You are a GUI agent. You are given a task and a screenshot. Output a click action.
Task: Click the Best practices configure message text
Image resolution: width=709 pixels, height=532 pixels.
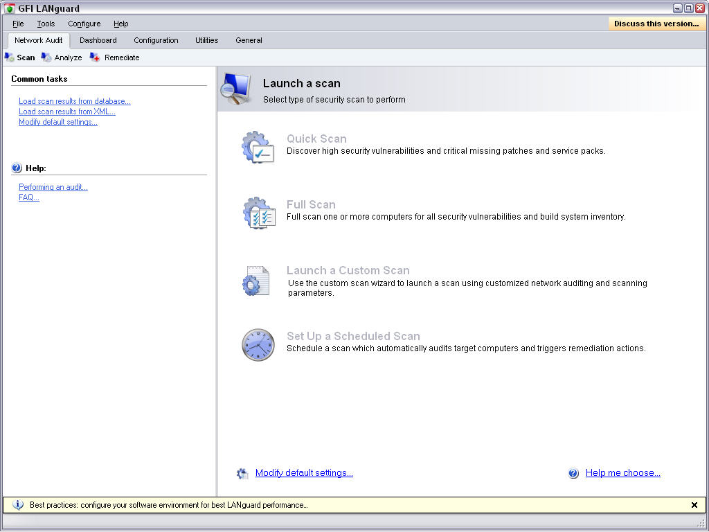coord(169,505)
